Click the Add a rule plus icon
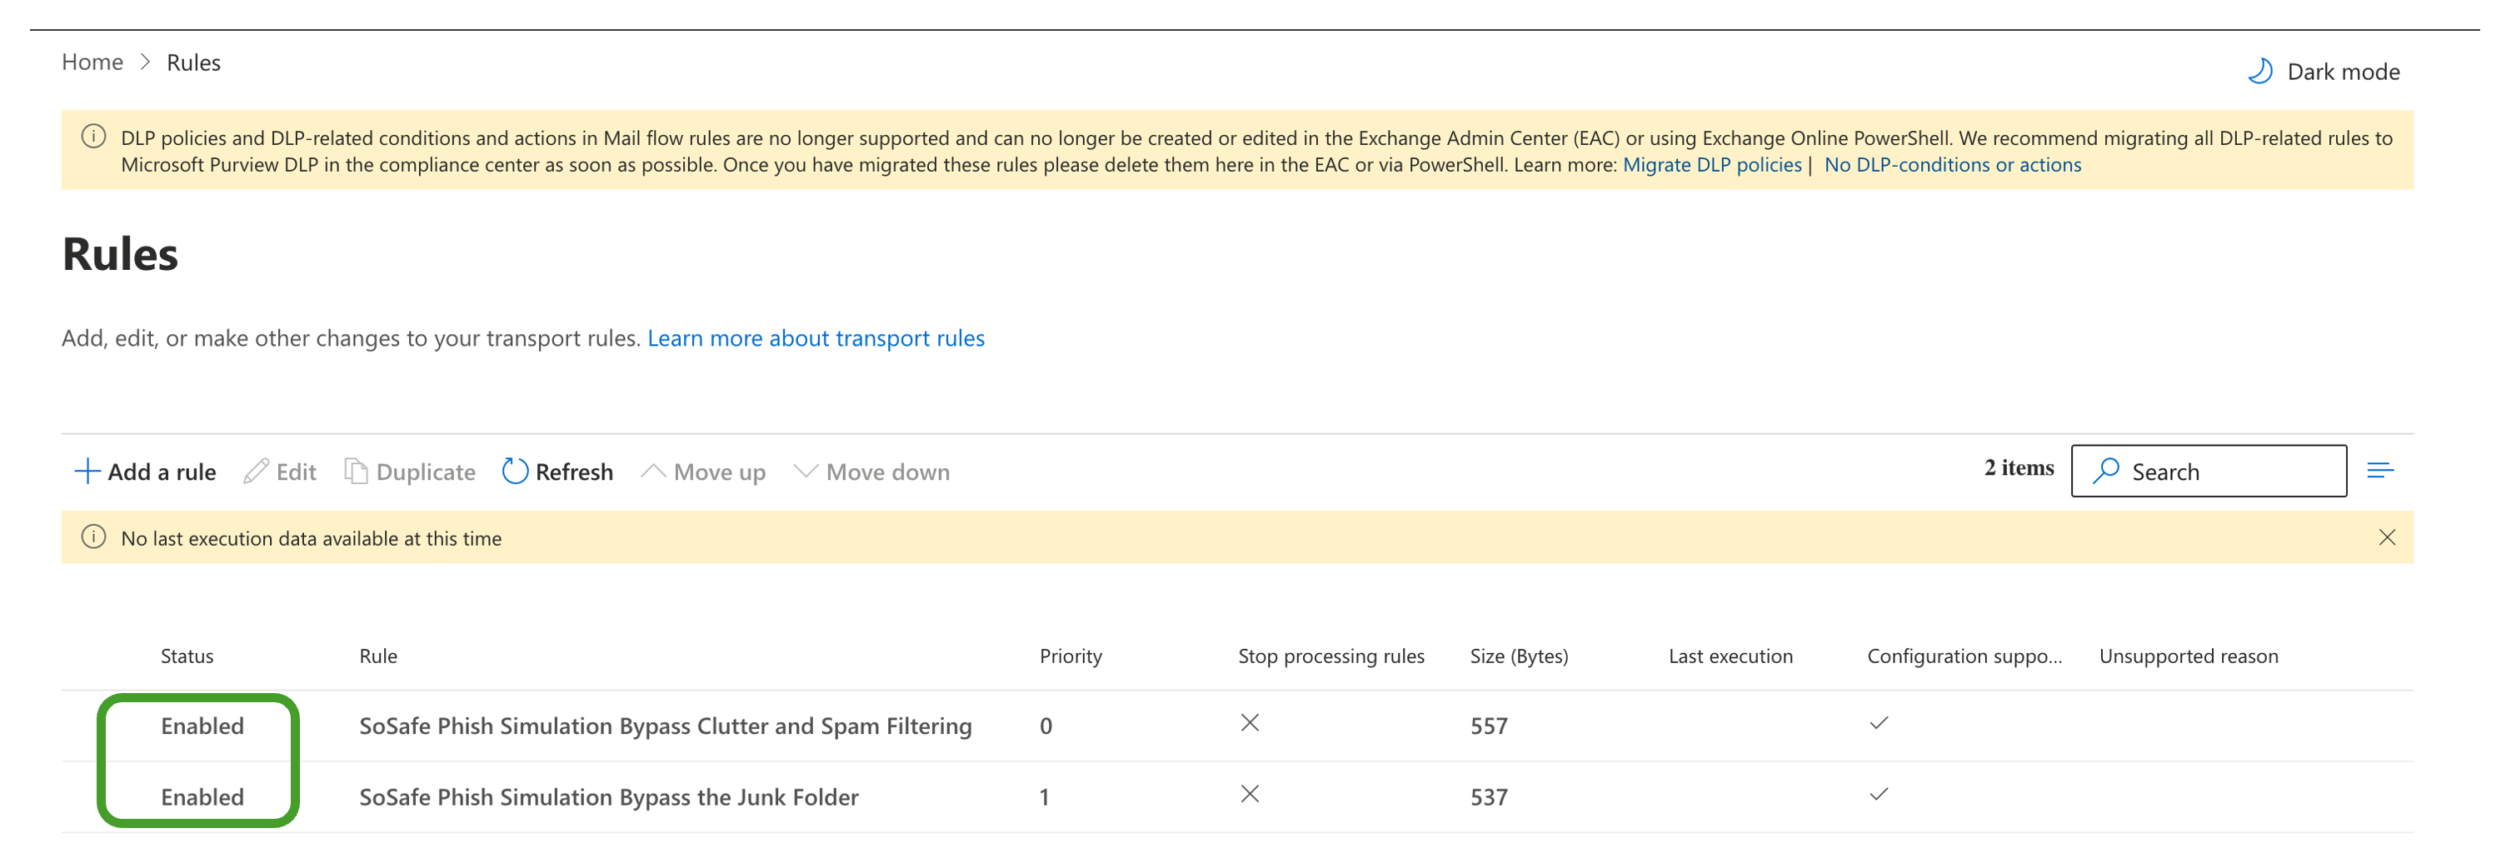The width and height of the screenshot is (2516, 863). [87, 471]
